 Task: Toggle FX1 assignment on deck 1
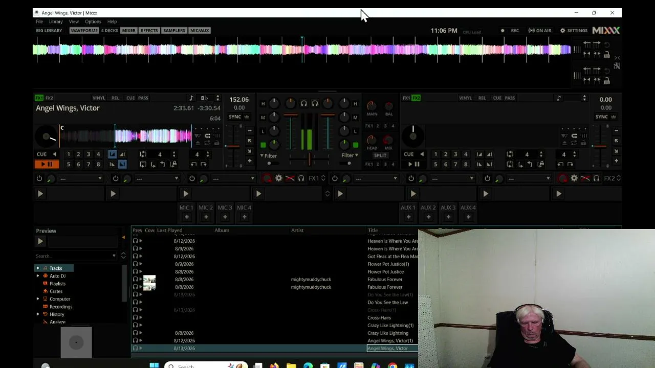click(x=39, y=98)
